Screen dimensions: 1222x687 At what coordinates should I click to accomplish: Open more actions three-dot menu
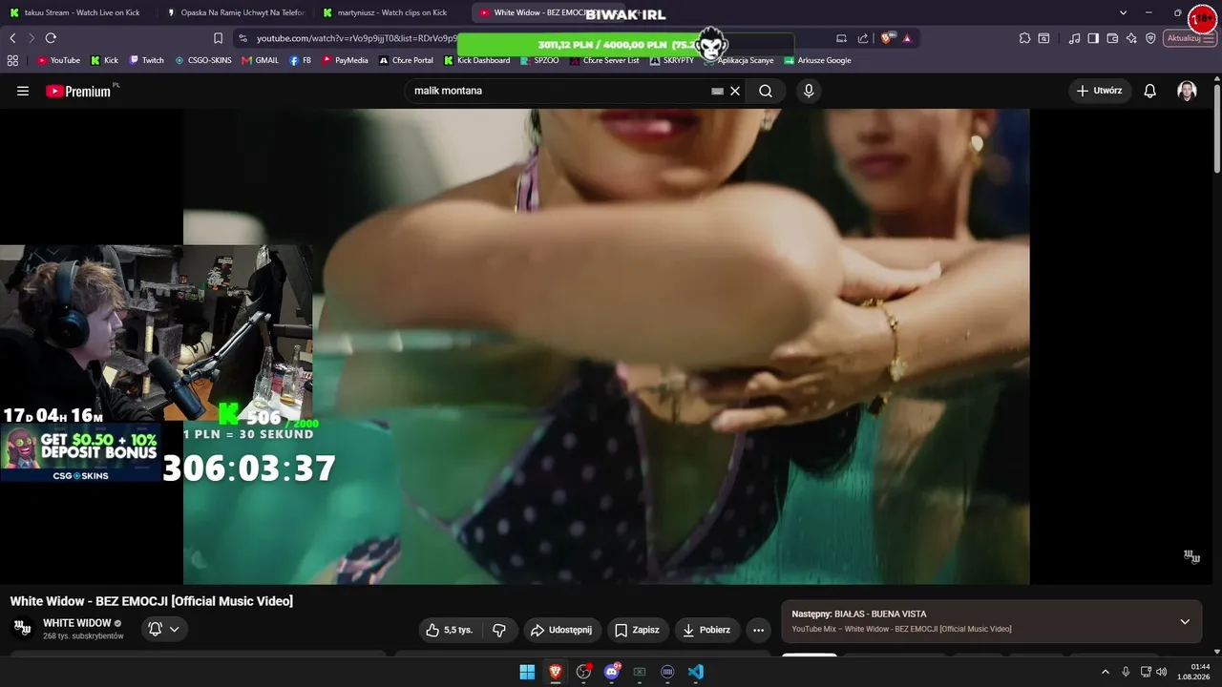click(x=758, y=630)
